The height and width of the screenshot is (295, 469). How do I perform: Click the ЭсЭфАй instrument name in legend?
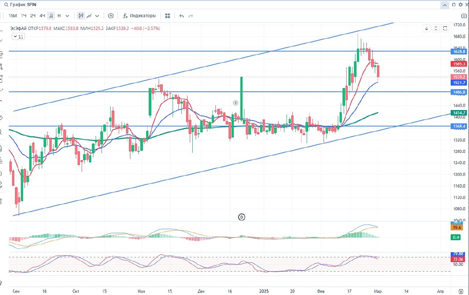click(19, 29)
